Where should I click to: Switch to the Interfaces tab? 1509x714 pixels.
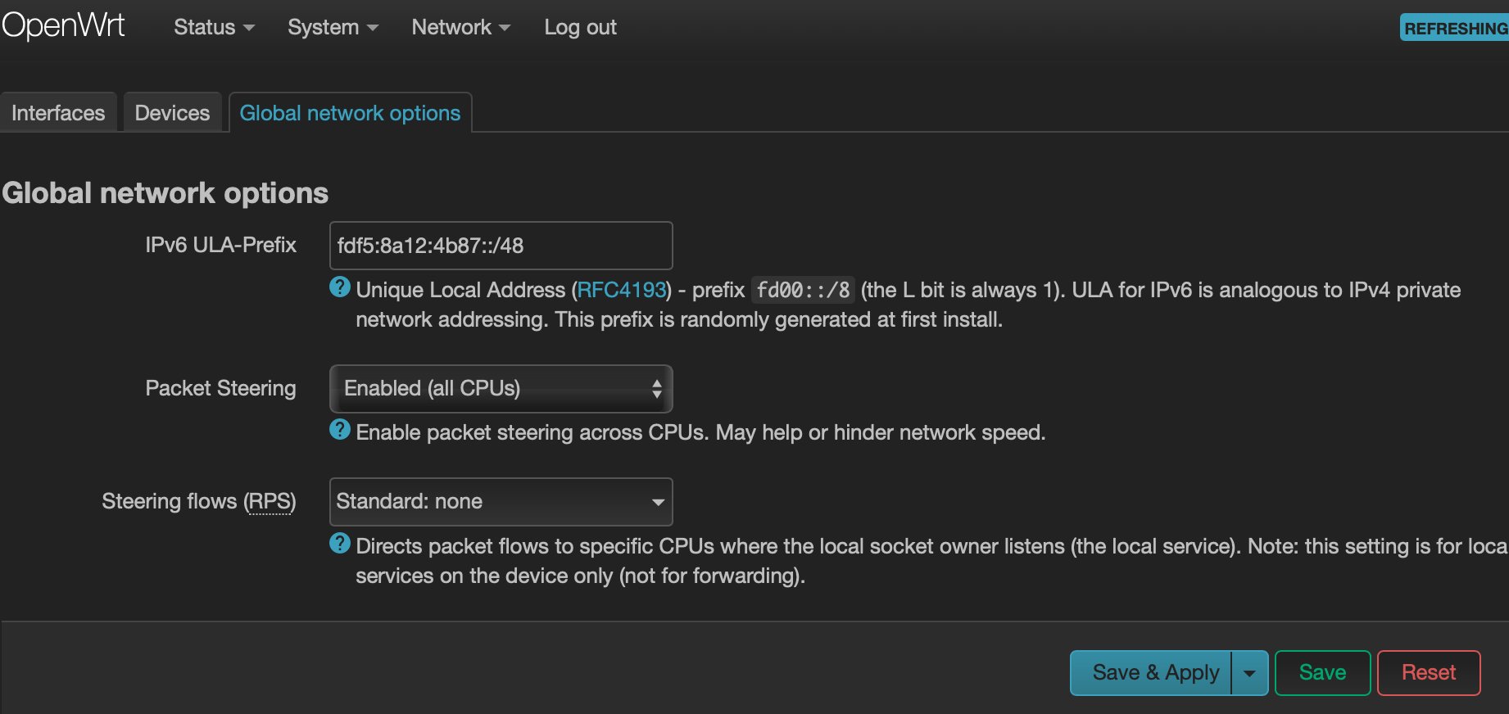58,112
